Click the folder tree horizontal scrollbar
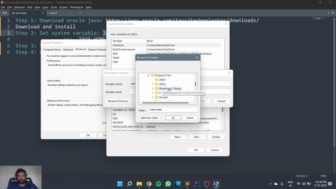This screenshot has height=189, width=336. tap(165, 103)
